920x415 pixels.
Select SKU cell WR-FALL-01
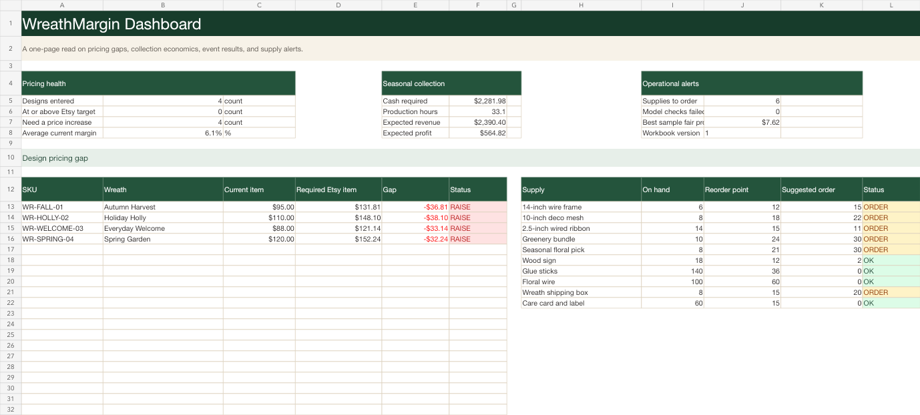coord(62,207)
